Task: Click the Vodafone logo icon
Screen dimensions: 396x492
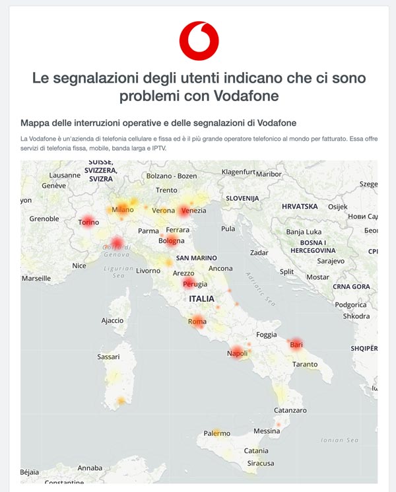Action: 199,41
